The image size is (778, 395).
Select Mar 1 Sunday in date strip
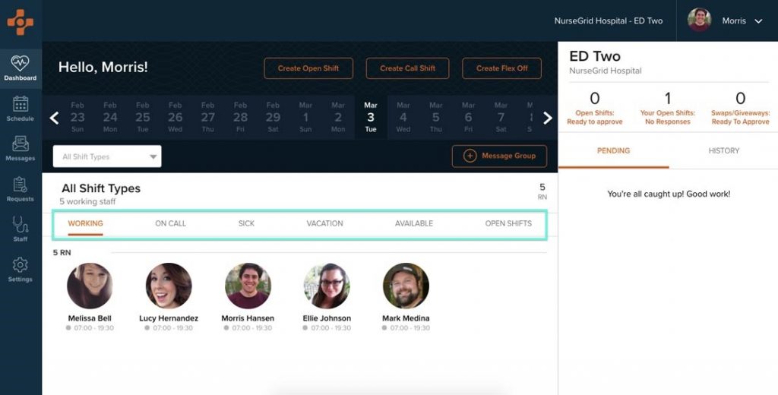pyautogui.click(x=305, y=117)
